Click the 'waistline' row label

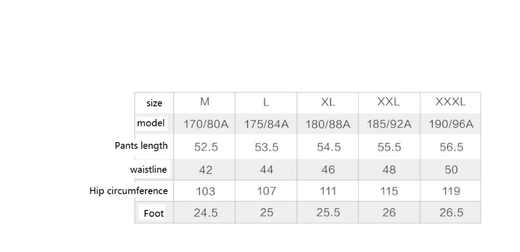coord(148,170)
